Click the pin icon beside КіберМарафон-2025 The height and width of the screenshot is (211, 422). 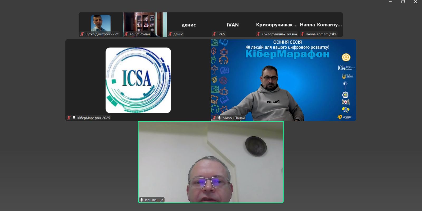tap(74, 118)
